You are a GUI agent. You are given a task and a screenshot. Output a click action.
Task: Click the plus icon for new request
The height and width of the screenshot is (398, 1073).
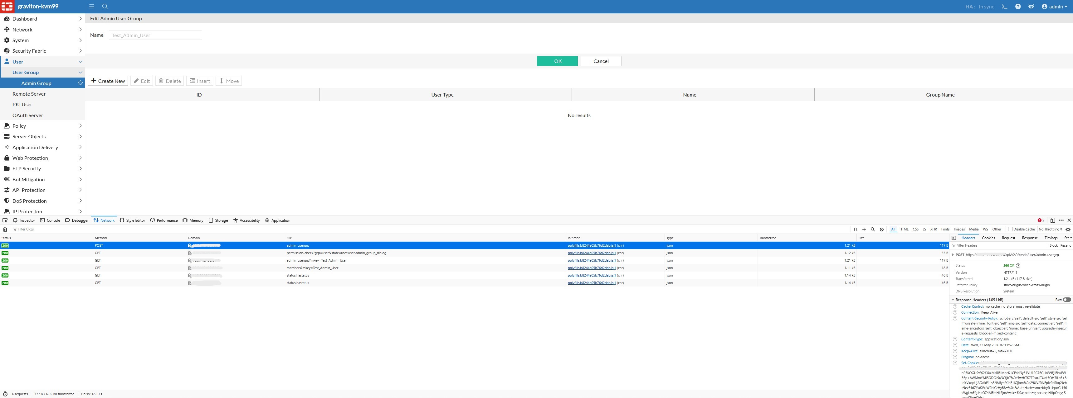pos(864,229)
